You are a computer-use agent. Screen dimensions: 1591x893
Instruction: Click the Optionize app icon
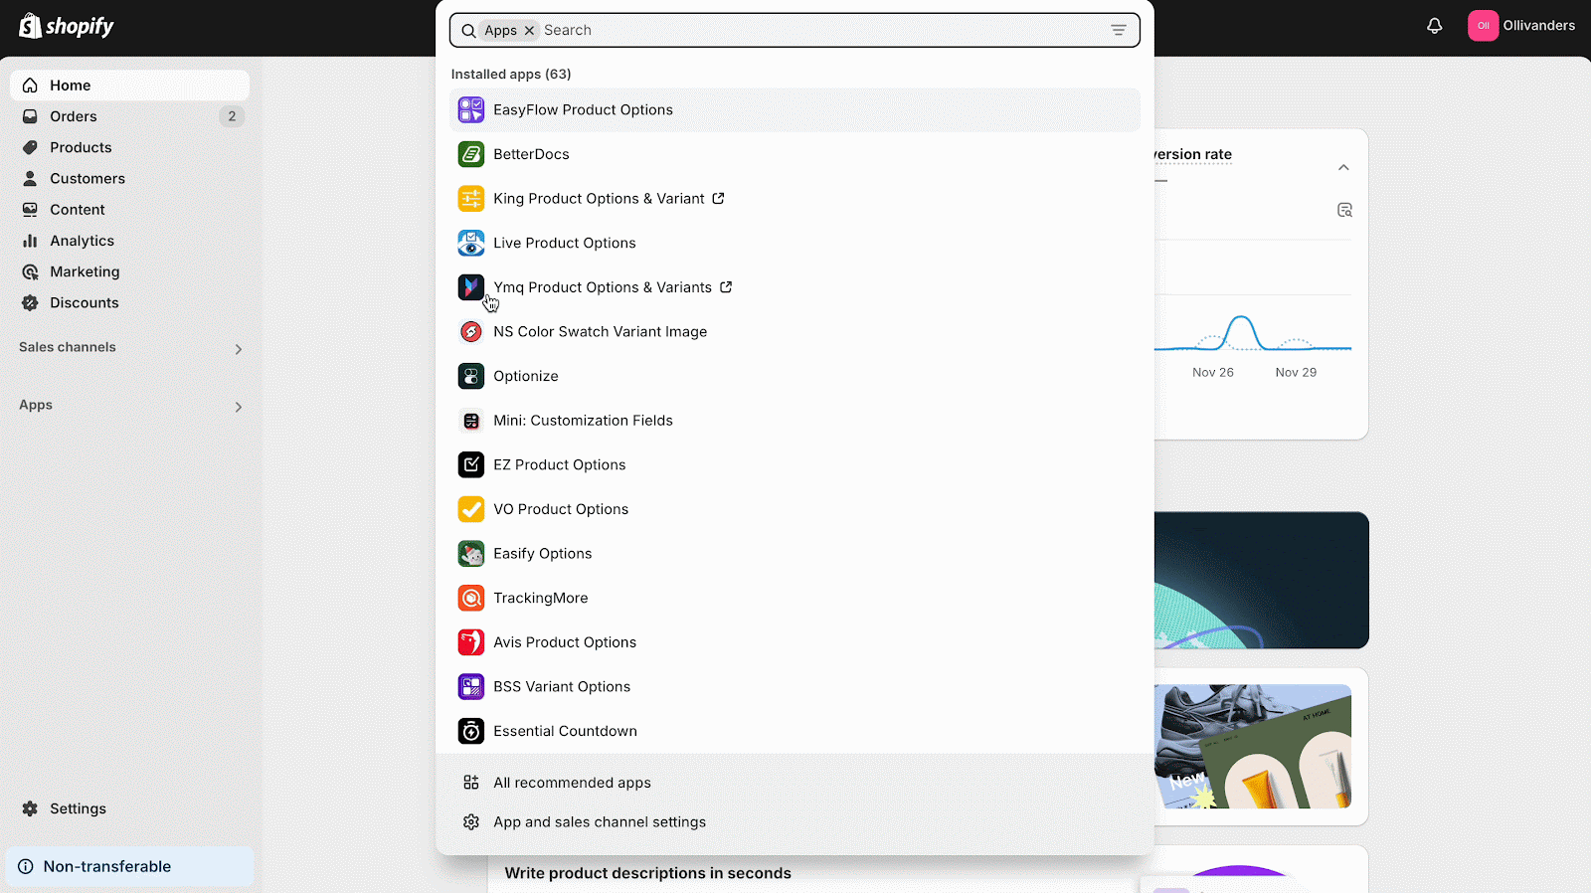pos(471,376)
